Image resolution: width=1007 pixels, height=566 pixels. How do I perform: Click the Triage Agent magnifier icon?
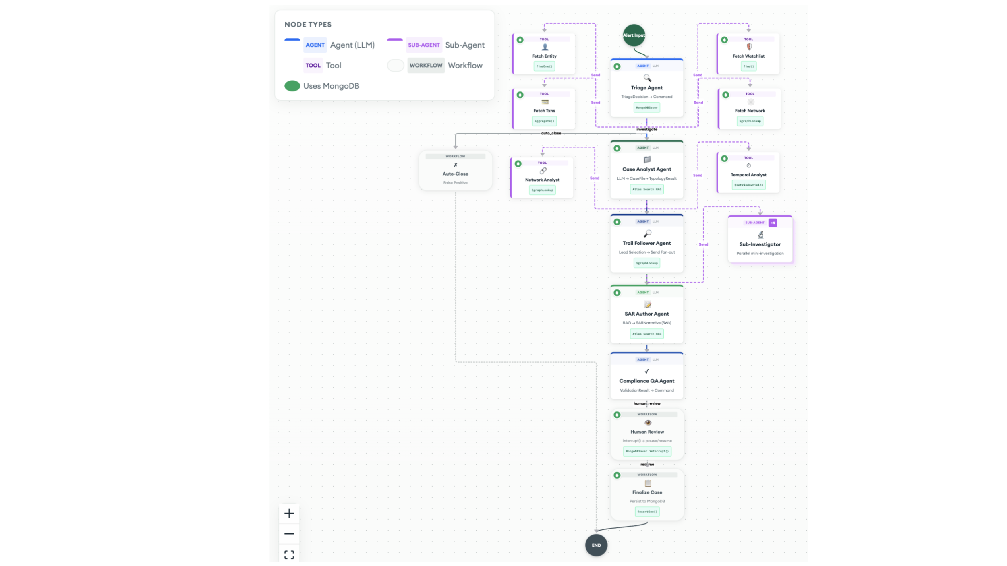coord(647,78)
